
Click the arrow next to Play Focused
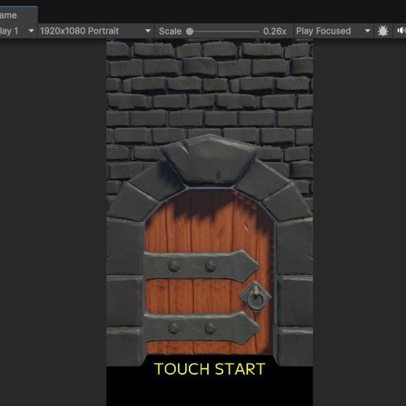click(368, 31)
